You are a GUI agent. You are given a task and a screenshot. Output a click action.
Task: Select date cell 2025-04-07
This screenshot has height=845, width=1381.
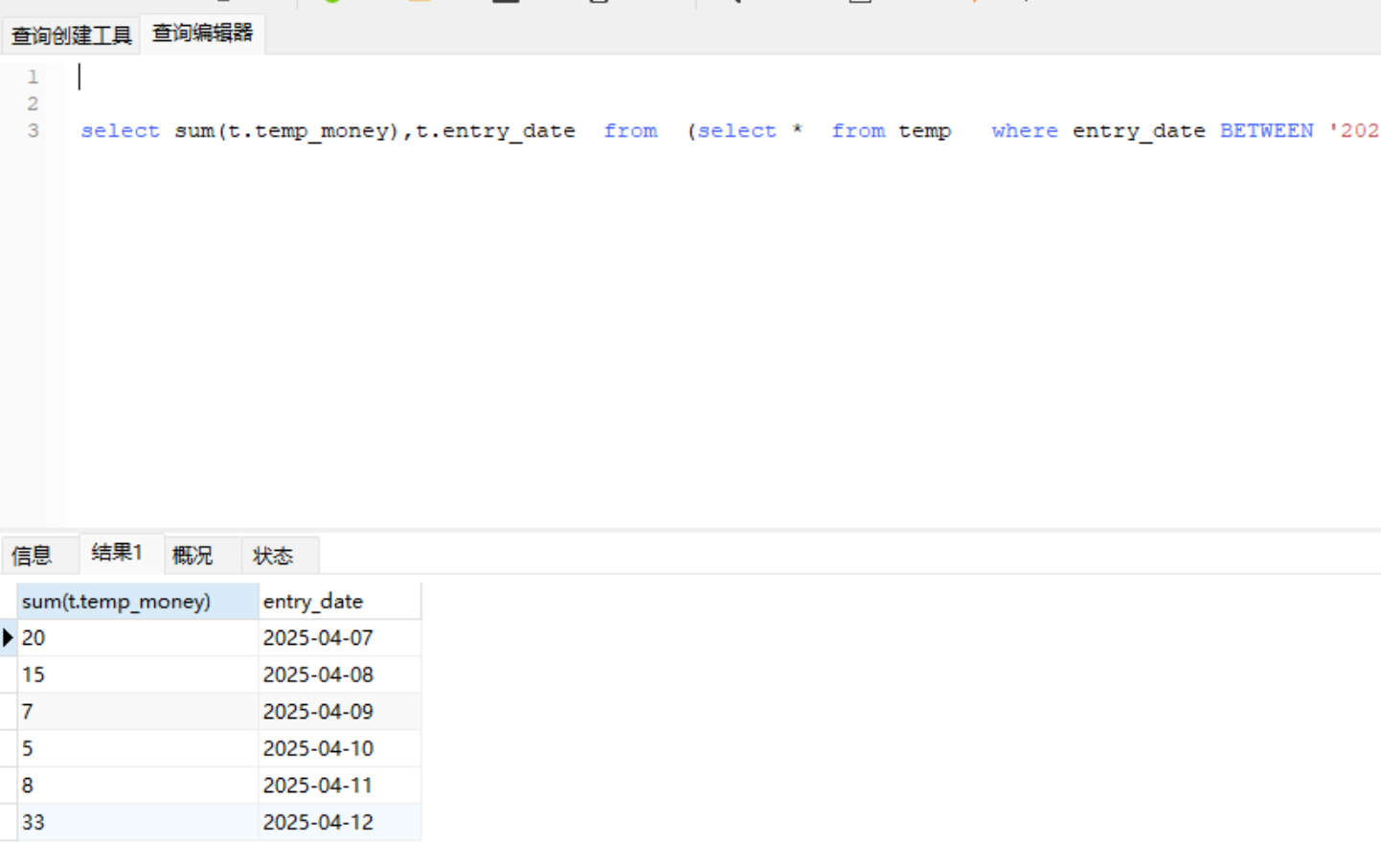(339, 637)
